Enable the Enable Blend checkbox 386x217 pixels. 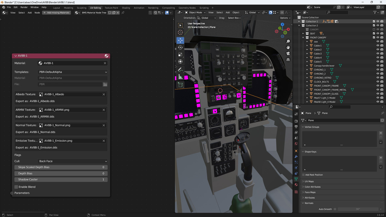click(16, 187)
